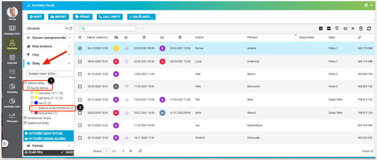Image resolution: width=377 pixels, height=160 pixels.
Task: Click yellow T avatar in Roman's row
Action: 116,48
